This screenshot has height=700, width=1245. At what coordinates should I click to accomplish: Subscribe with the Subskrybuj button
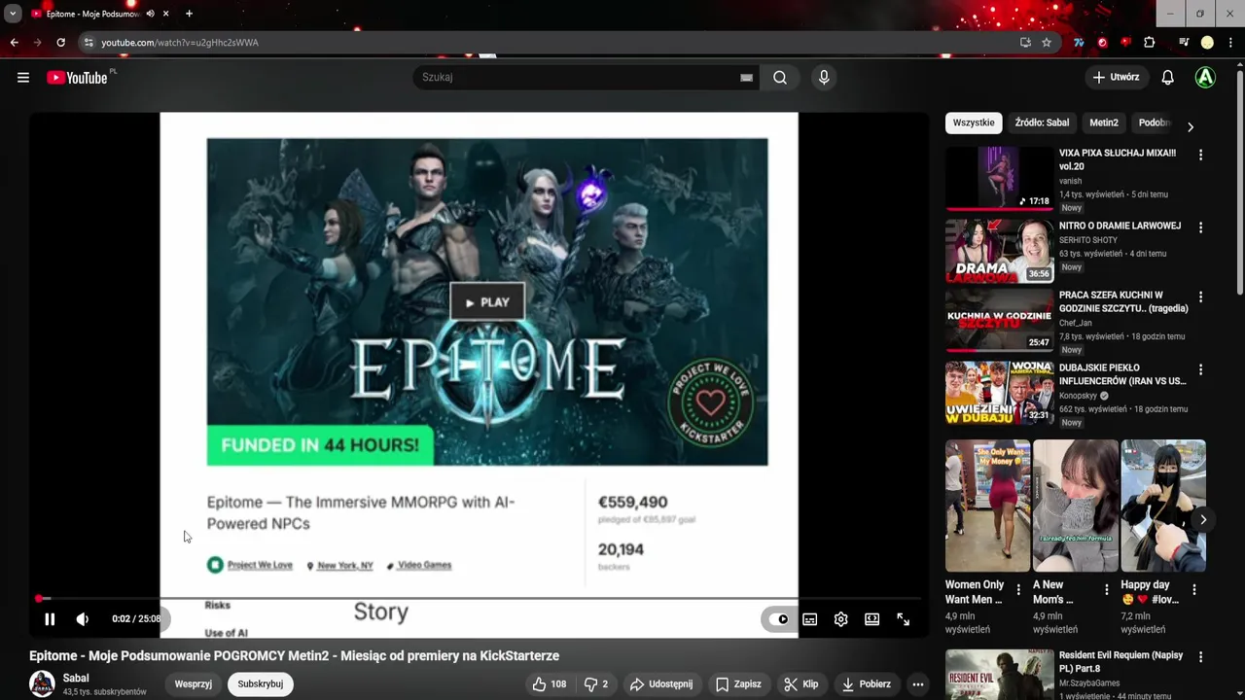(261, 684)
